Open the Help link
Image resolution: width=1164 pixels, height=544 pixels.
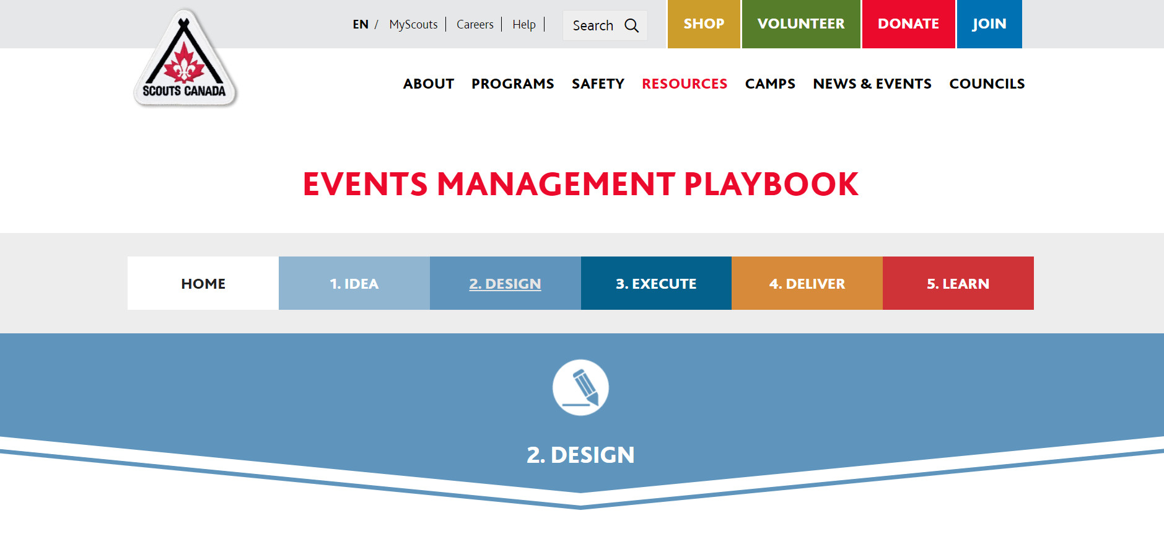tap(523, 25)
